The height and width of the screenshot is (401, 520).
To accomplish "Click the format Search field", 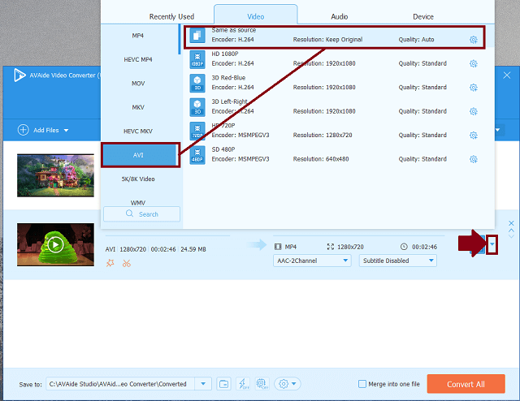I will [x=141, y=214].
